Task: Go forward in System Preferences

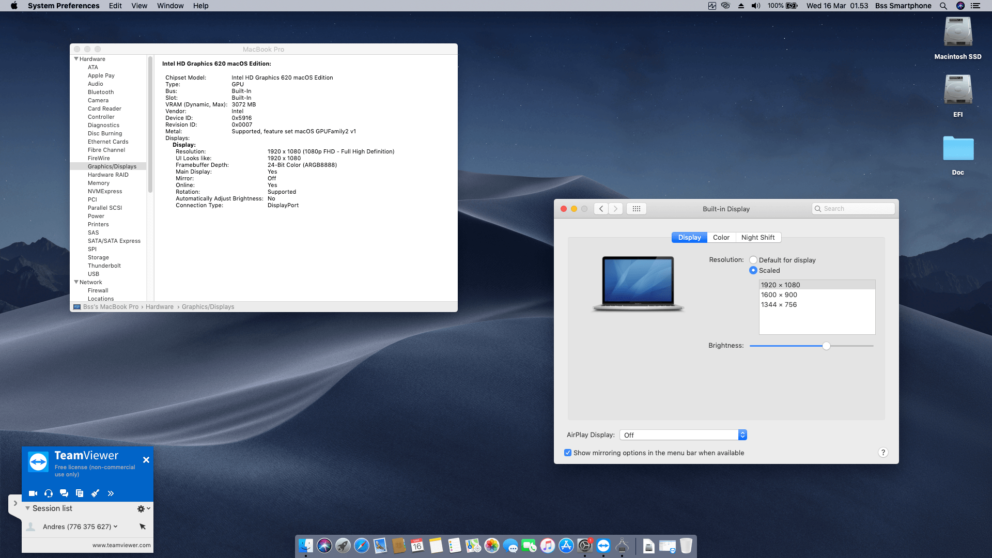Action: (615, 209)
